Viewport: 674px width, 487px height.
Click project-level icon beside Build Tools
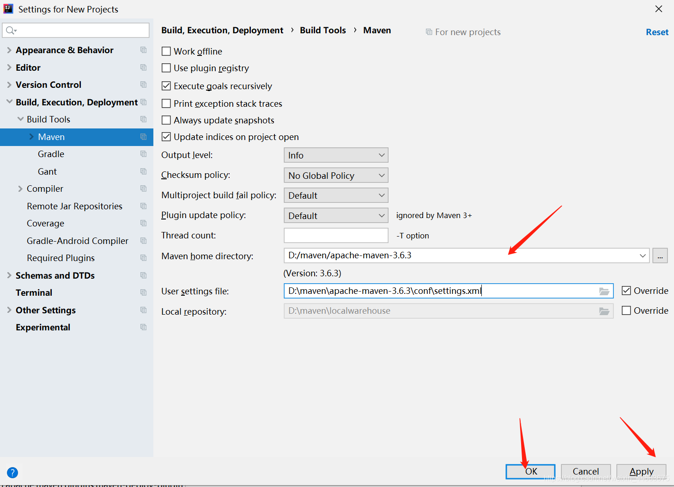click(x=144, y=119)
